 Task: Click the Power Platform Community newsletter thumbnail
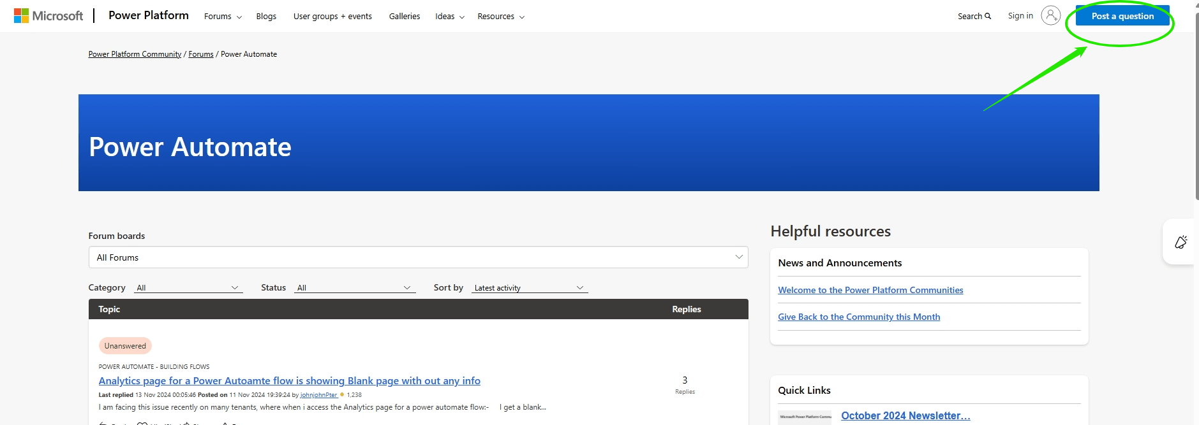(x=805, y=417)
